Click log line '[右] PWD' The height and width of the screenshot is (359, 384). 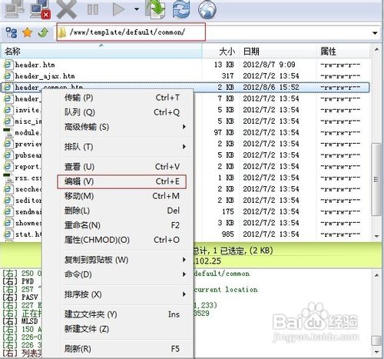18,281
